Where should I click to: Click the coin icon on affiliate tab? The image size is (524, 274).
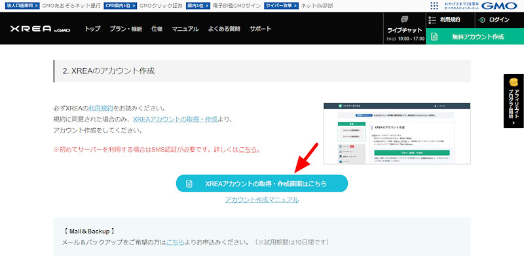coord(514,84)
